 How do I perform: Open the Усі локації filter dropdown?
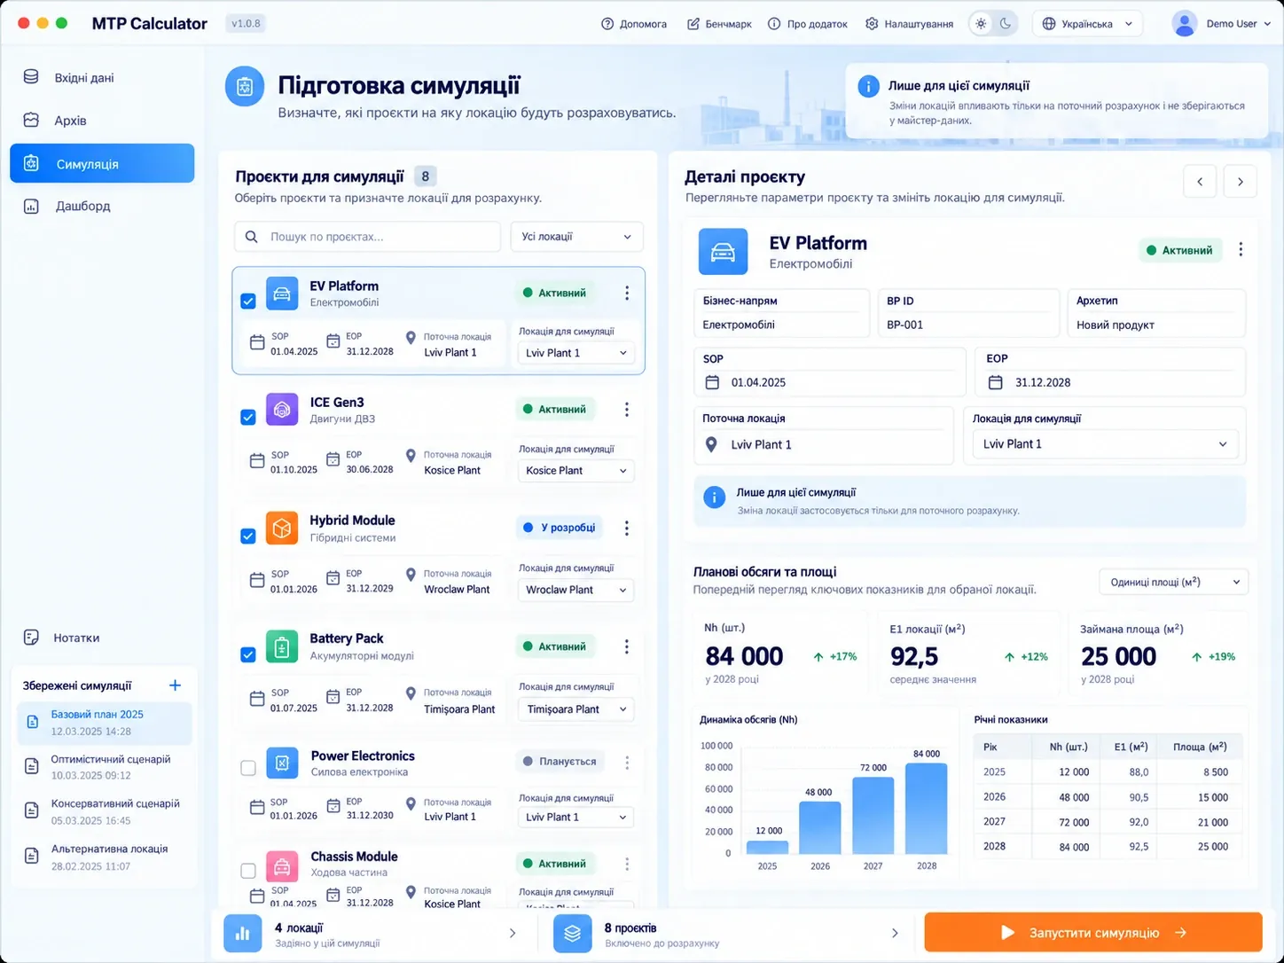click(x=576, y=237)
